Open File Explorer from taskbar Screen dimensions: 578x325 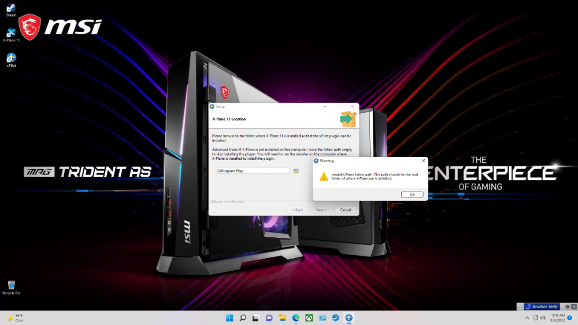coord(283,318)
